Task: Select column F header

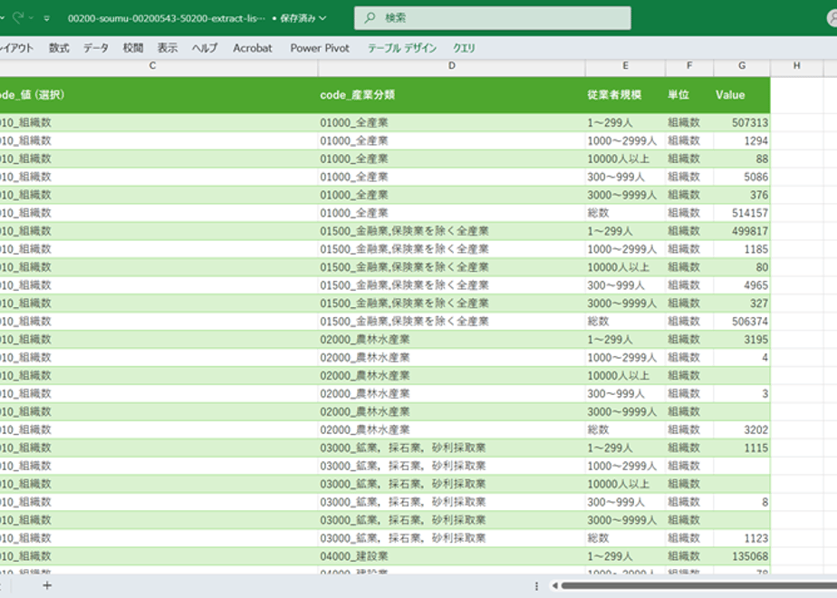Action: click(689, 65)
